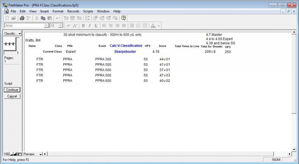The height and width of the screenshot is (164, 299).
Task: Toggle the status area control icon
Action: coord(20,154)
